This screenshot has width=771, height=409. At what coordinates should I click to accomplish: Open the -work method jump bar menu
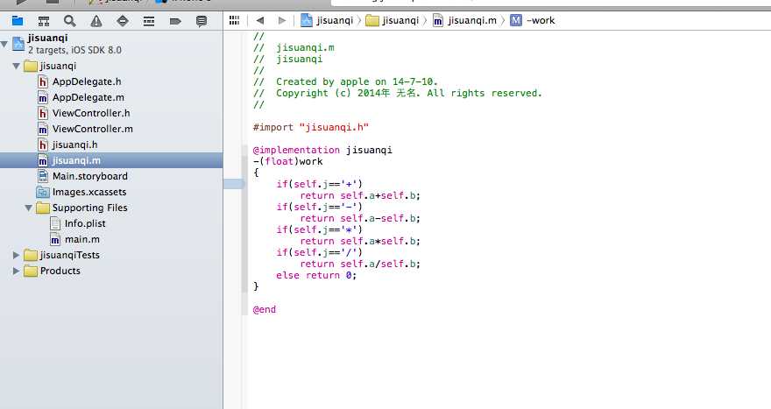(533, 20)
